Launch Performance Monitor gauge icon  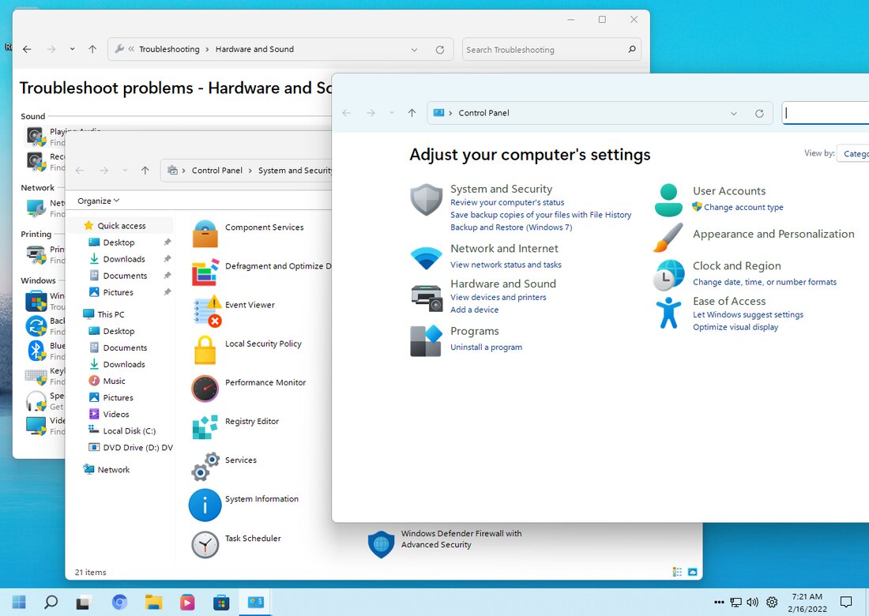click(x=205, y=389)
